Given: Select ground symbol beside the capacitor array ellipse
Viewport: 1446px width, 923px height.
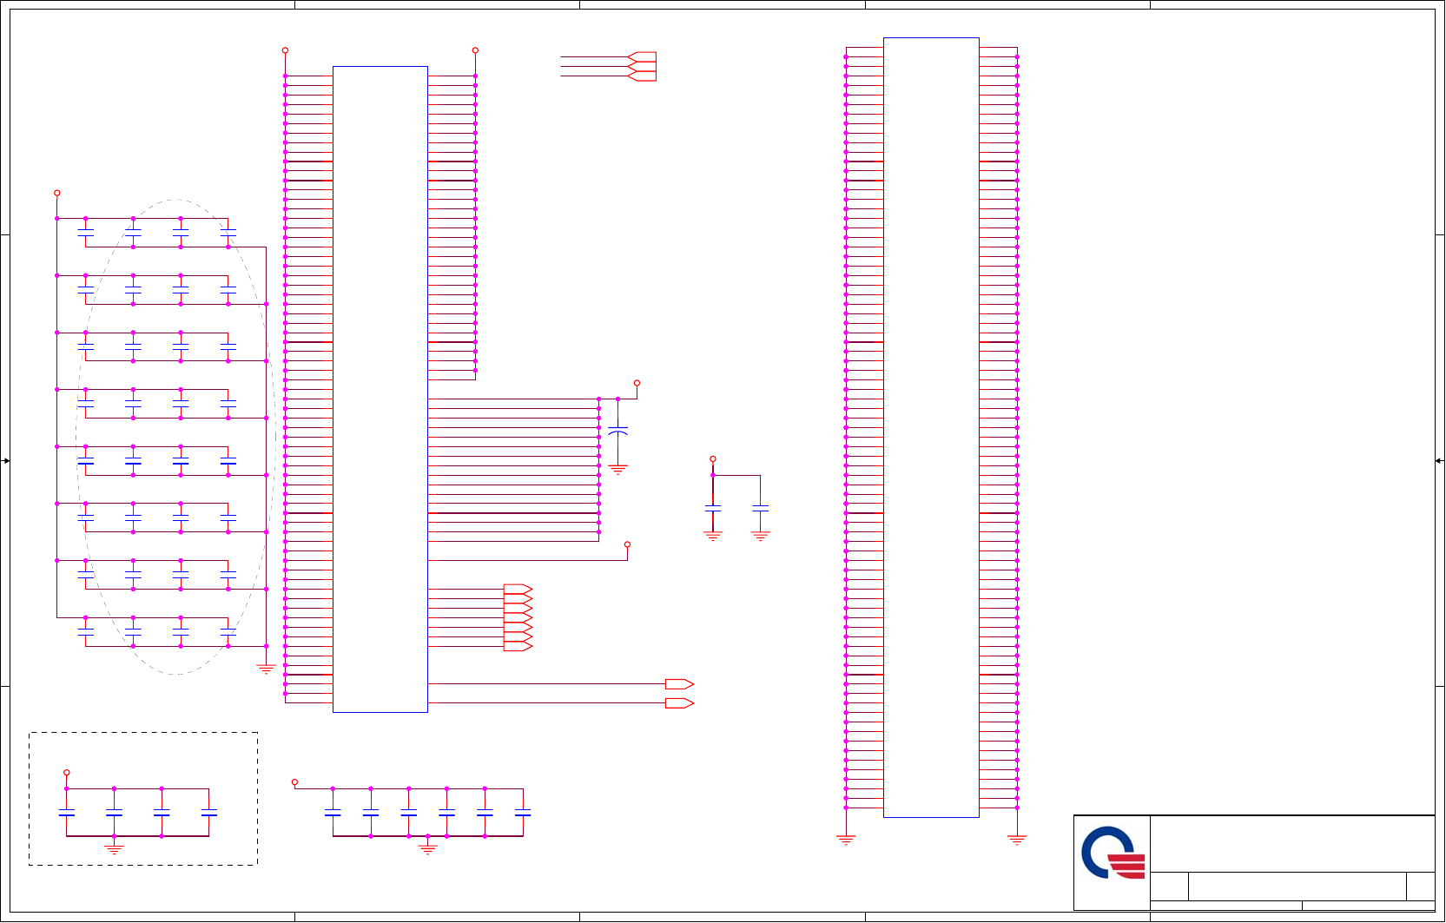Looking at the screenshot, I should tap(266, 669).
